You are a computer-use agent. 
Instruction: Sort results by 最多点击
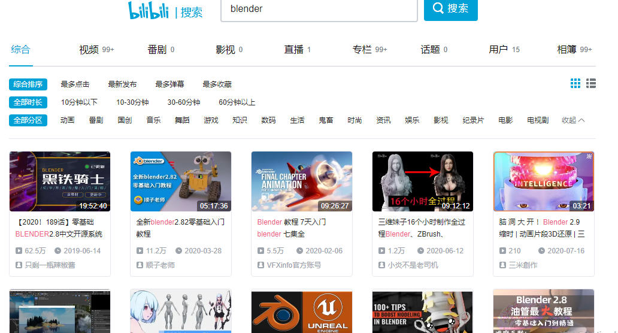(75, 84)
